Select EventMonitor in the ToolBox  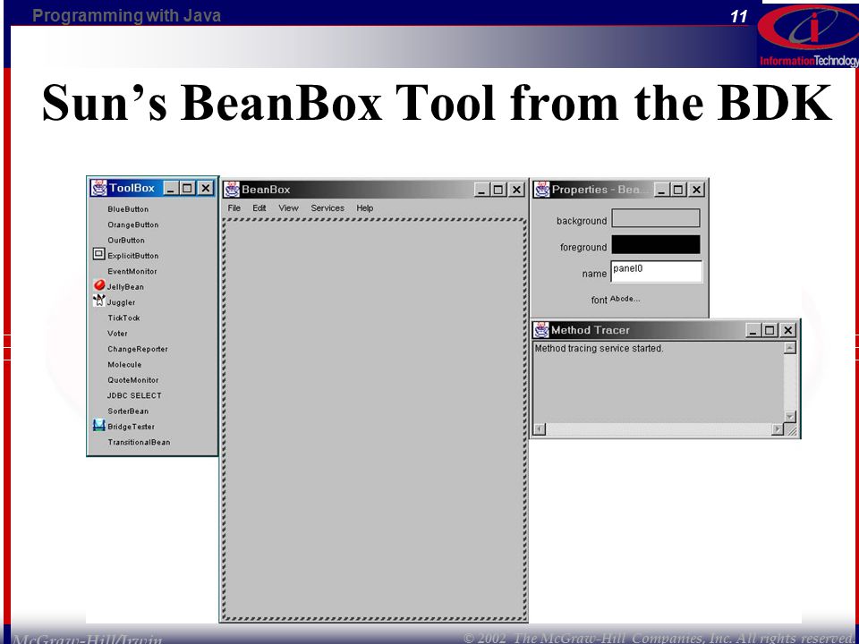[132, 271]
